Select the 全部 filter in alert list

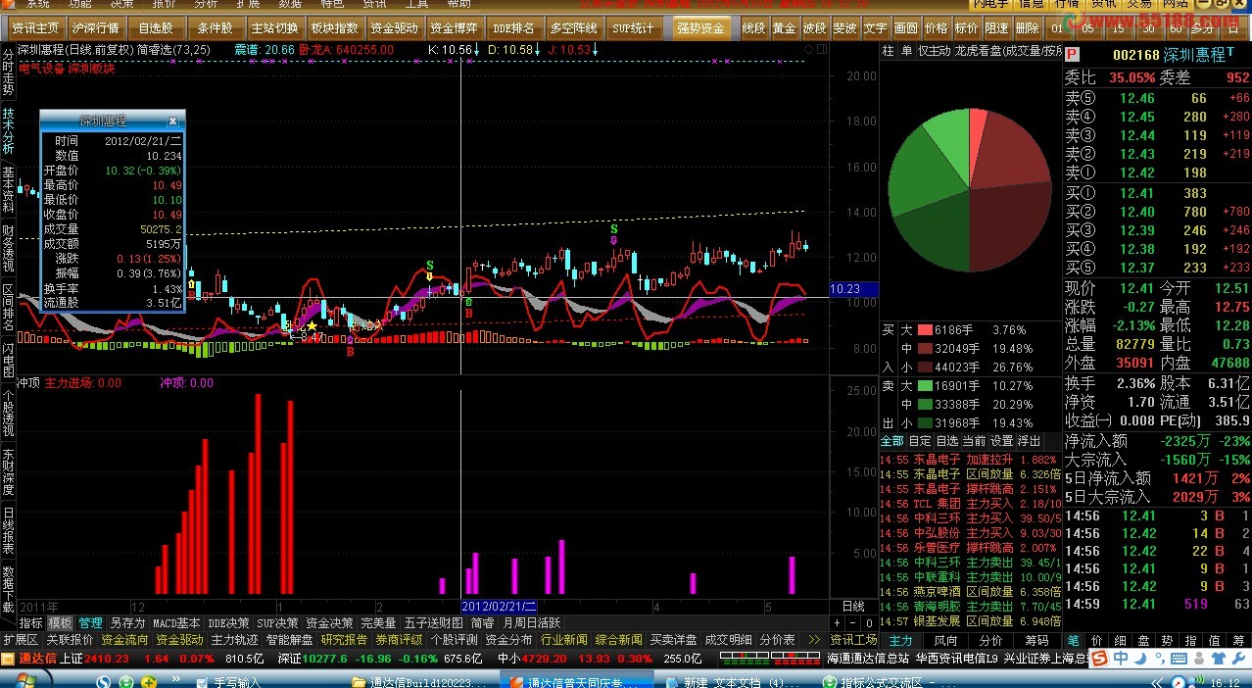coord(891,441)
